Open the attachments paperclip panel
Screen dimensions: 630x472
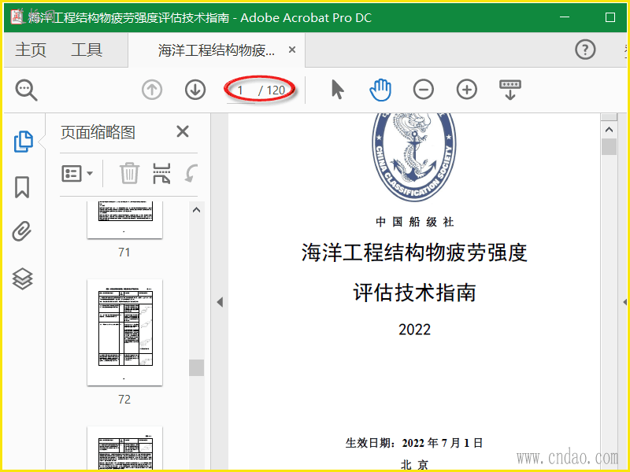22,231
